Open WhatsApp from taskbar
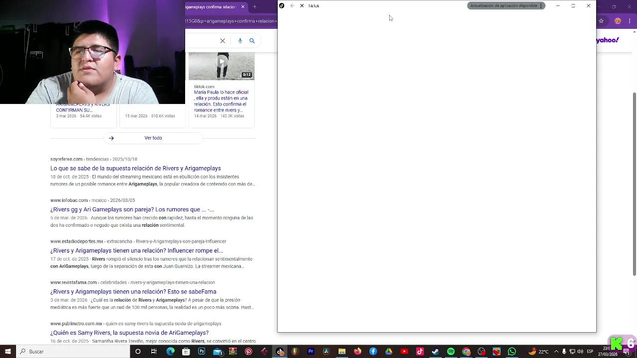Screen dimensions: 637x358 512,352
